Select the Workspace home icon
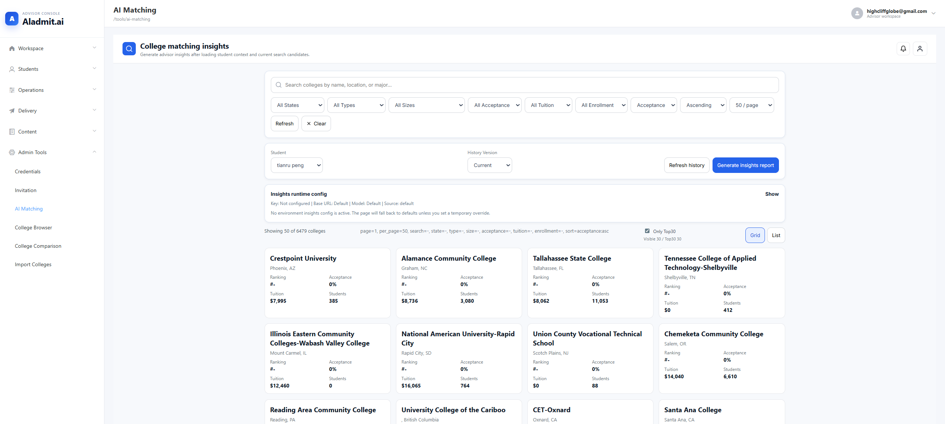The width and height of the screenshot is (945, 424). point(11,48)
